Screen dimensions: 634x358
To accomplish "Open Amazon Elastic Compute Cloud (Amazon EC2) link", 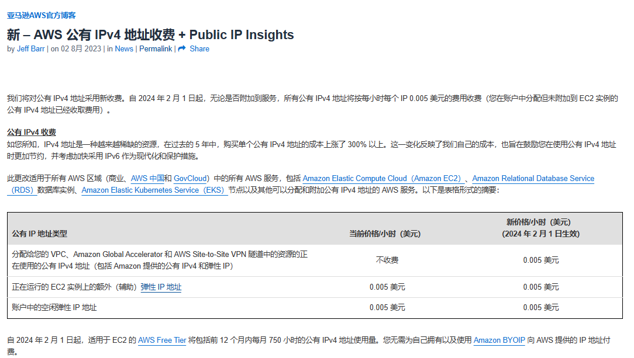I will pyautogui.click(x=383, y=178).
